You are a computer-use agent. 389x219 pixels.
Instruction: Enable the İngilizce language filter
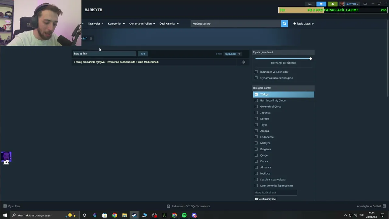pos(256,173)
